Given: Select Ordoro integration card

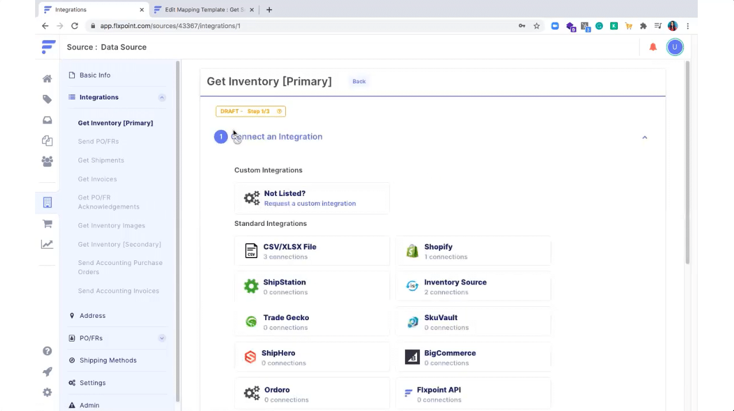Looking at the screenshot, I should pyautogui.click(x=312, y=394).
